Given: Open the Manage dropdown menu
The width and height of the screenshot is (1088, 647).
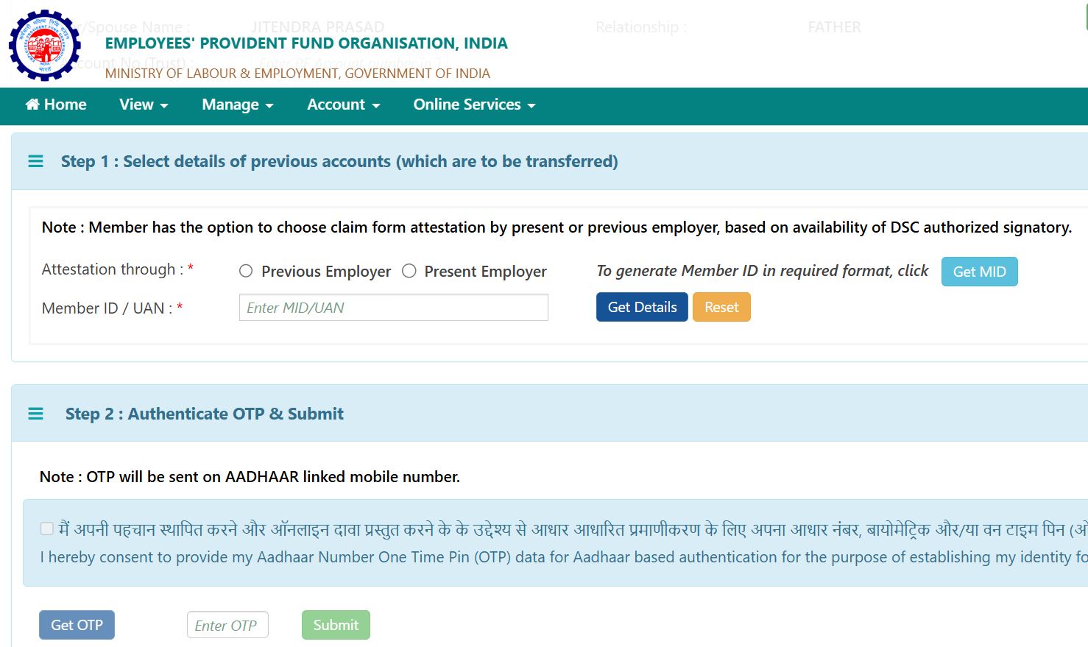Looking at the screenshot, I should coord(238,105).
